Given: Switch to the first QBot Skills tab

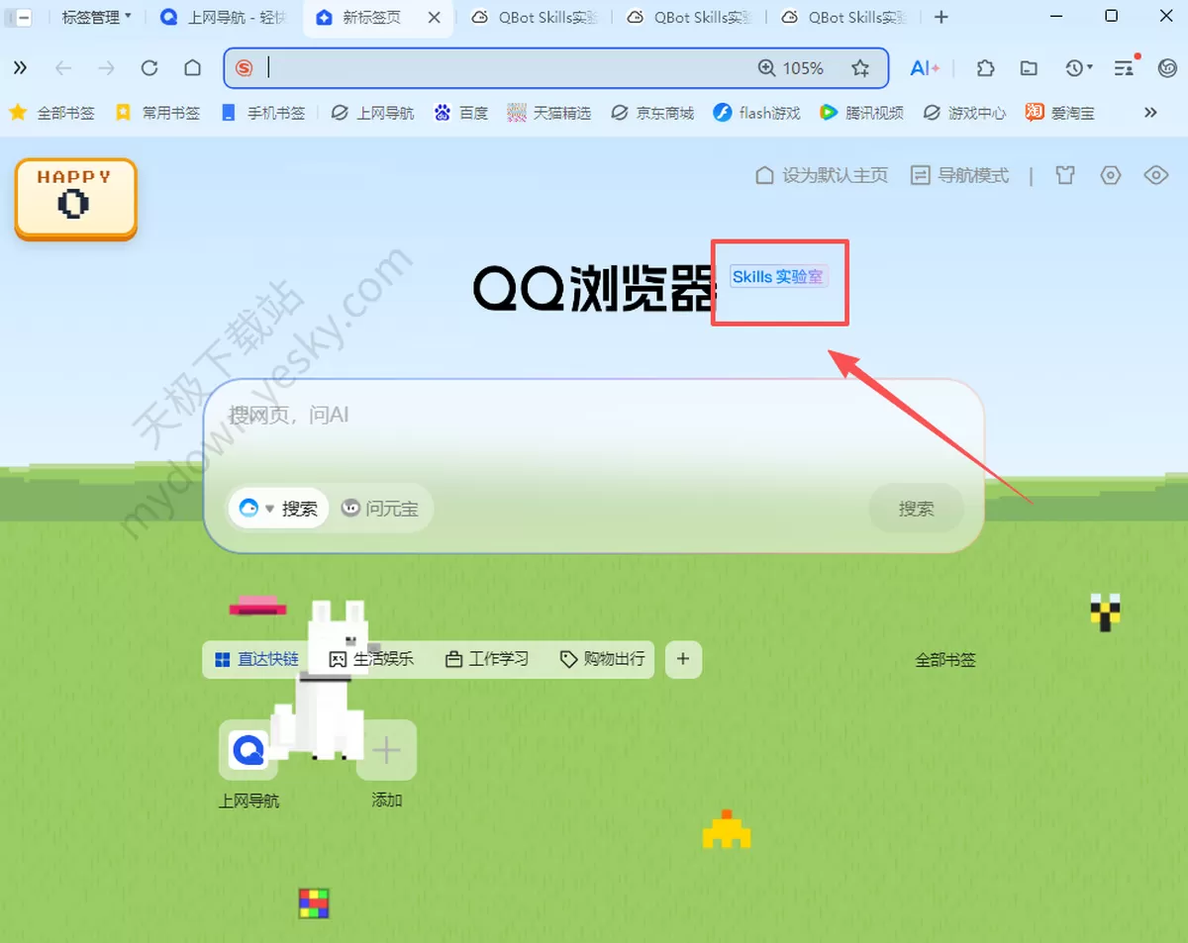Looking at the screenshot, I should pos(535,17).
